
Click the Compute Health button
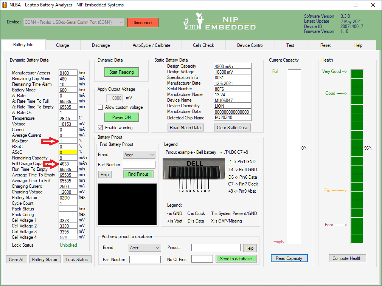(x=347, y=258)
